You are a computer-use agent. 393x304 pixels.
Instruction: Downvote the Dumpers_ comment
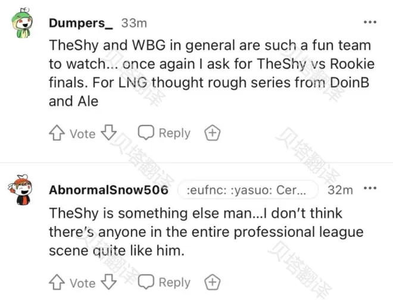click(109, 133)
